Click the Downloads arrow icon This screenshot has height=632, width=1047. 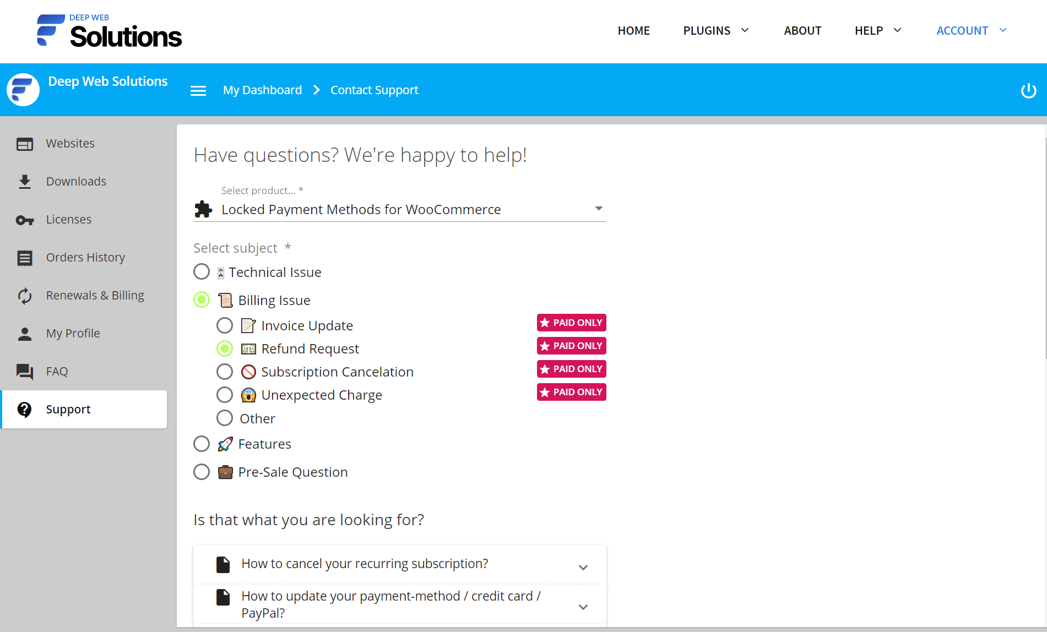pos(25,182)
